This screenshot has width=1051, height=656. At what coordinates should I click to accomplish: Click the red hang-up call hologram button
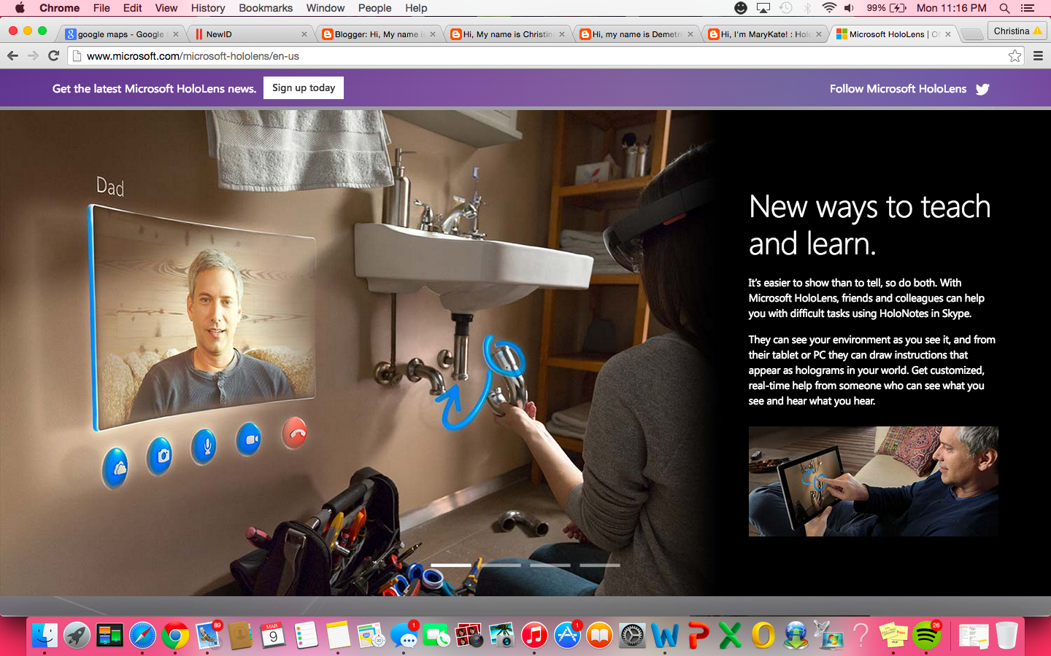point(295,433)
